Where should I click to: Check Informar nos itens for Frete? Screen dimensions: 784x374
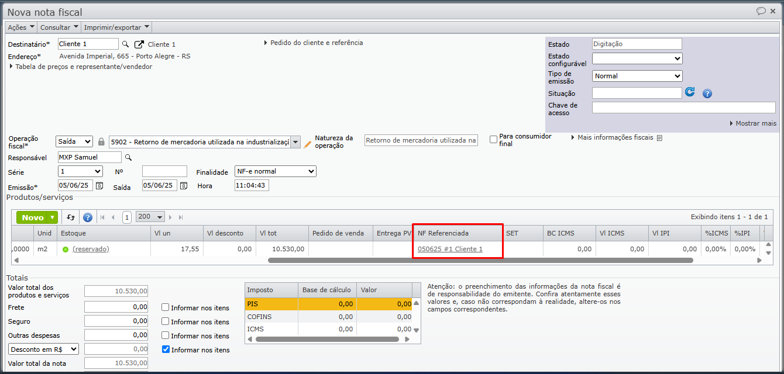pyautogui.click(x=166, y=307)
